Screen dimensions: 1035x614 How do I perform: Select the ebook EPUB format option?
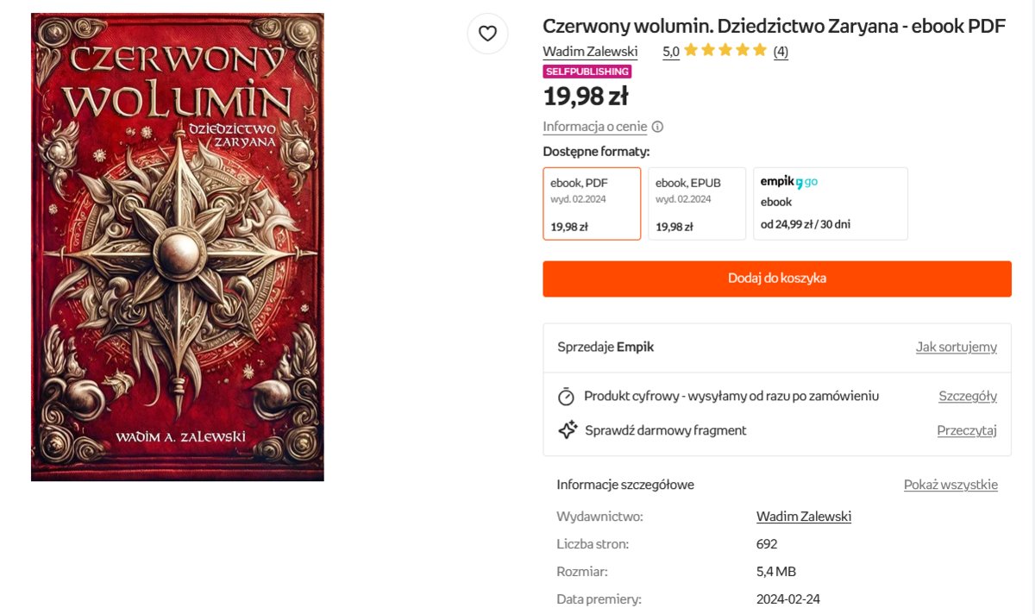click(x=697, y=204)
